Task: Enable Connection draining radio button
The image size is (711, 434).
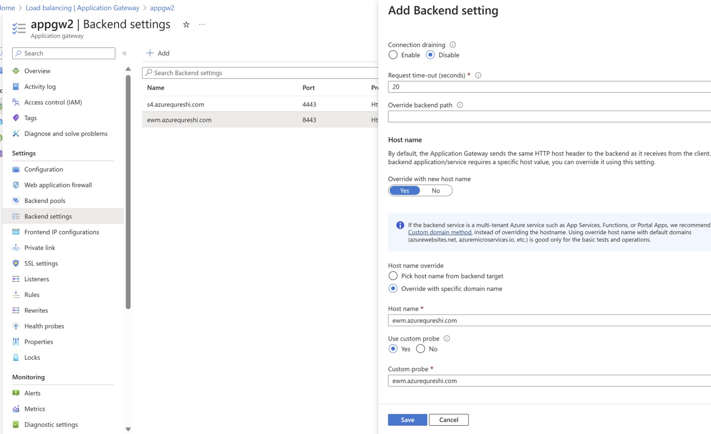Action: (393, 55)
